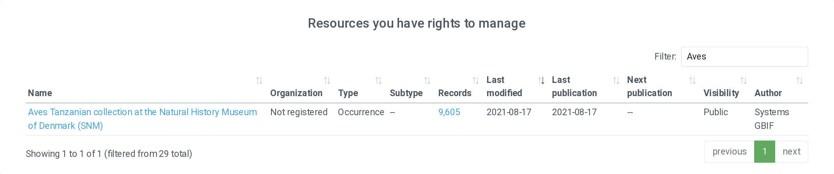Go to the previous page

coord(729,152)
